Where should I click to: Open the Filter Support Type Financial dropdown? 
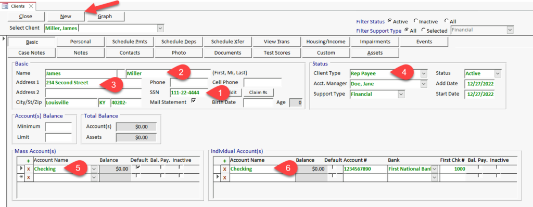click(x=510, y=30)
